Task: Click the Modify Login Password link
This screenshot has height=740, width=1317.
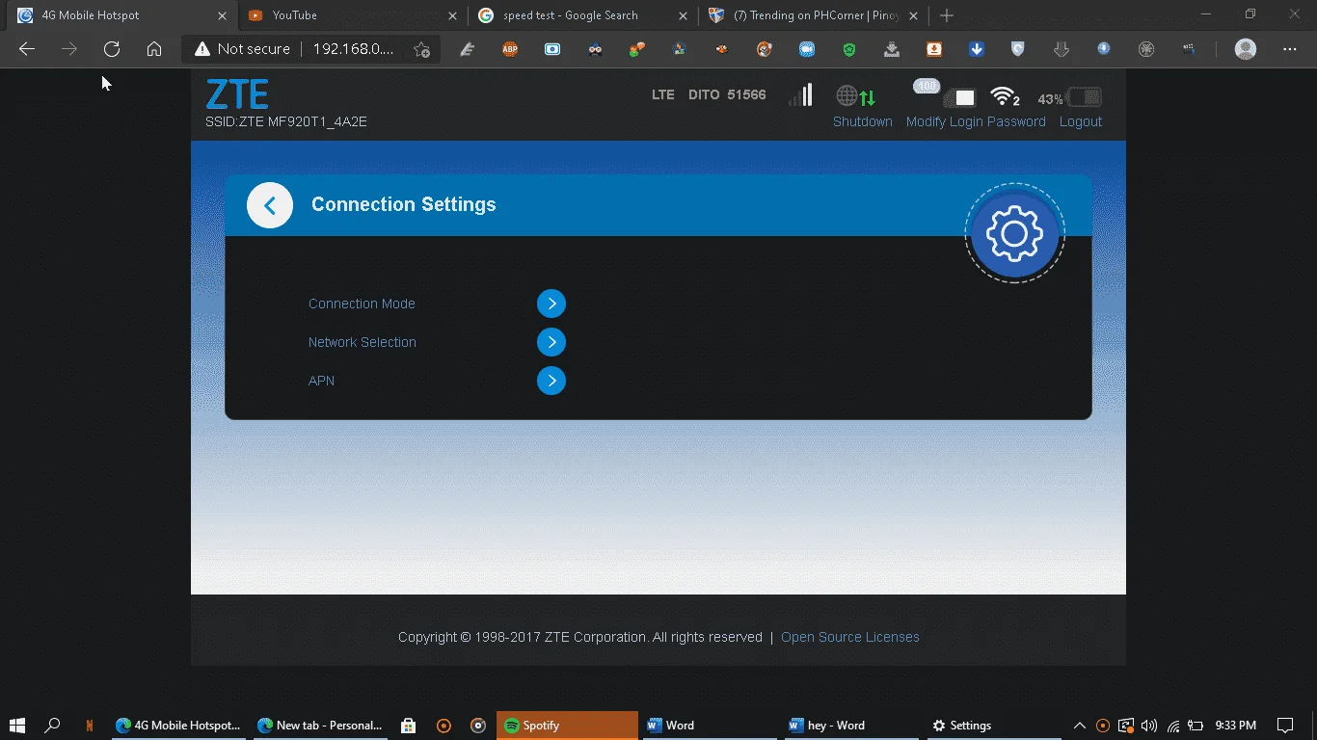Action: 976,121
